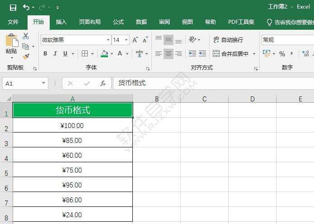Click the formula bar showing 货币格式
Viewport: 314px width, 224px height.
coord(214,83)
